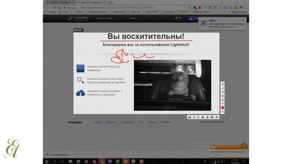292x164 pixels.
Task: Click the Соглашение footer link
Action: [x=127, y=122]
